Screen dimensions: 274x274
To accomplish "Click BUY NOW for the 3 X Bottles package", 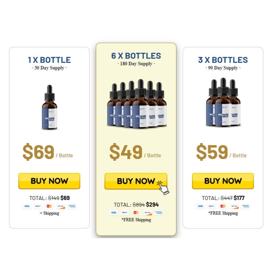I will tap(223, 181).
